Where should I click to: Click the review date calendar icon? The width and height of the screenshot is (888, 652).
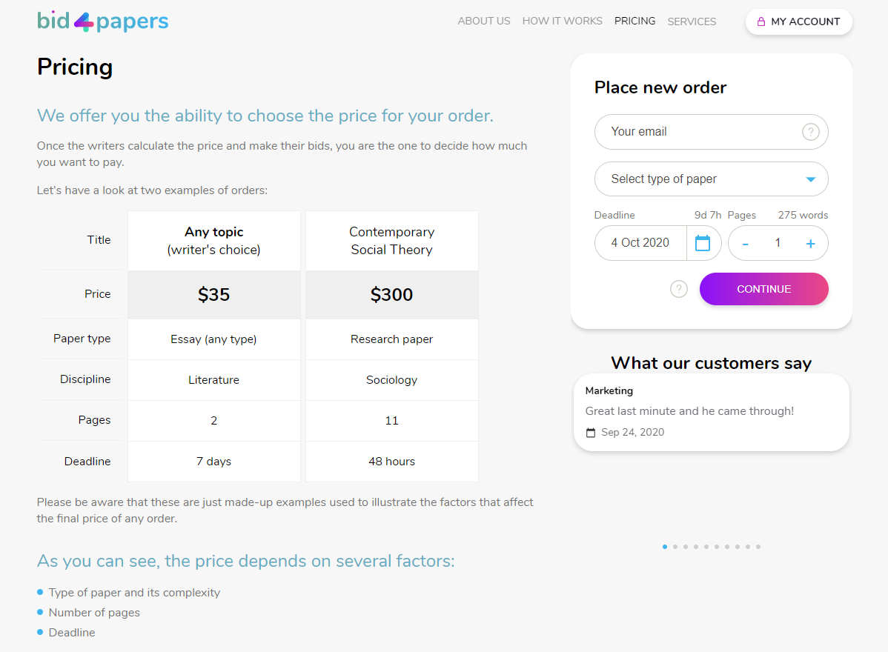[x=591, y=433]
